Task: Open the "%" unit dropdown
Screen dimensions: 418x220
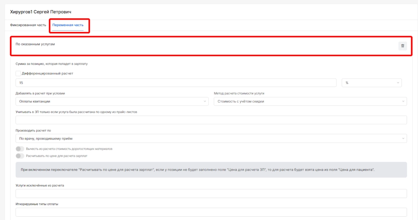Action: pos(371,83)
